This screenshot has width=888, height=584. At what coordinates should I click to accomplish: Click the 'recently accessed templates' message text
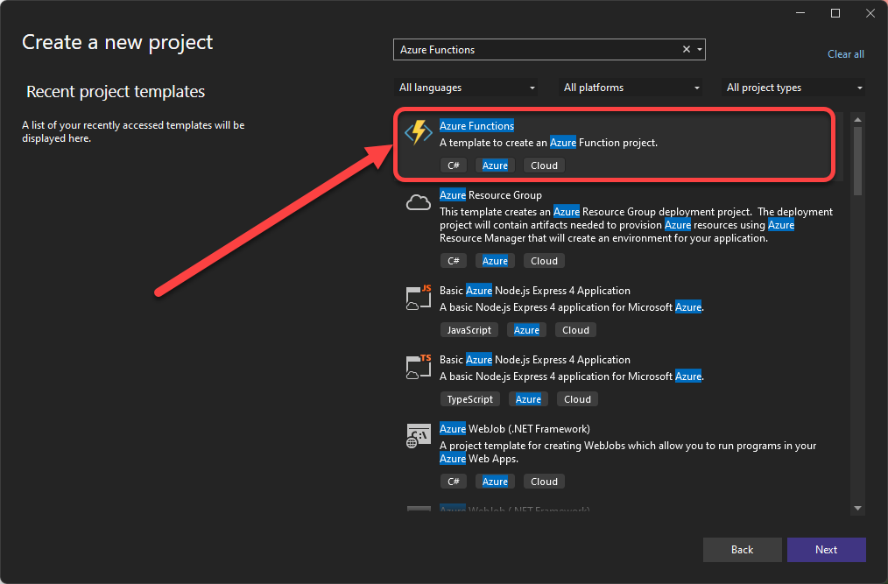click(134, 131)
